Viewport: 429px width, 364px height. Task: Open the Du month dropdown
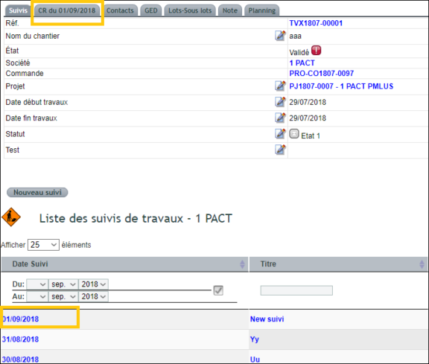pyautogui.click(x=63, y=284)
